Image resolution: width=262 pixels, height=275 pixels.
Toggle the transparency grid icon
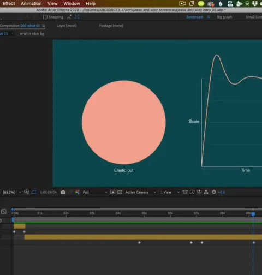(120, 192)
